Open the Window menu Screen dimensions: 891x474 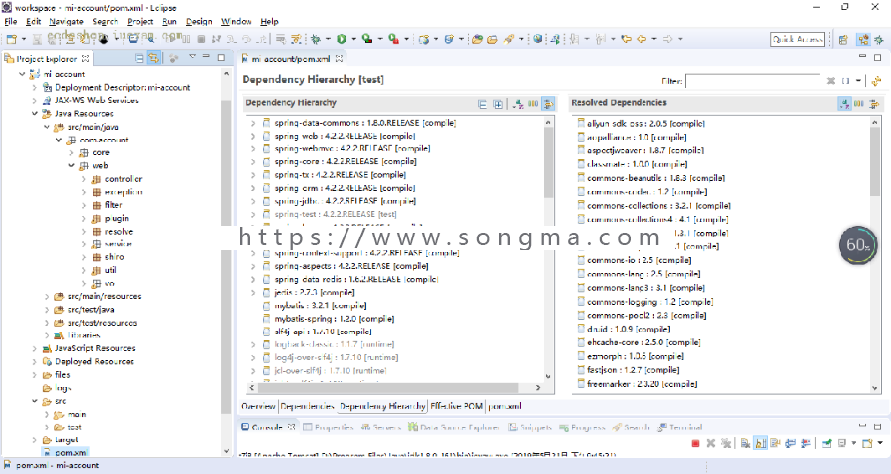[x=237, y=21]
